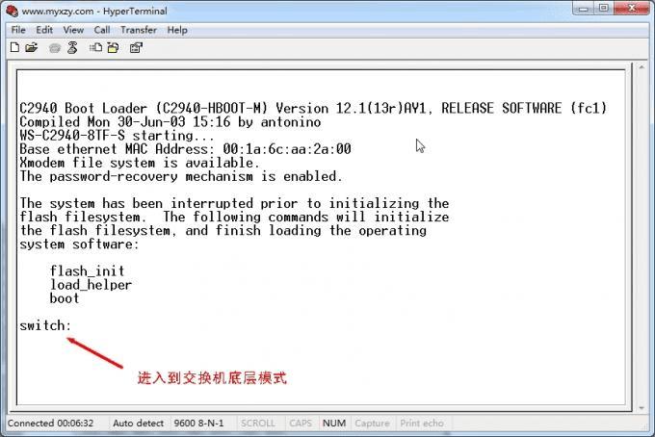Screen dimensions: 655x437
Task: Click the Send file toolbar icon
Action: [95, 47]
